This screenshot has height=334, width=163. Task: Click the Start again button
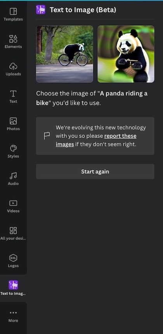pos(95,172)
